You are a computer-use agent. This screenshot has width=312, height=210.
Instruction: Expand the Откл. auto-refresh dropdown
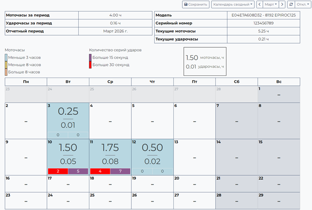tap(303, 4)
